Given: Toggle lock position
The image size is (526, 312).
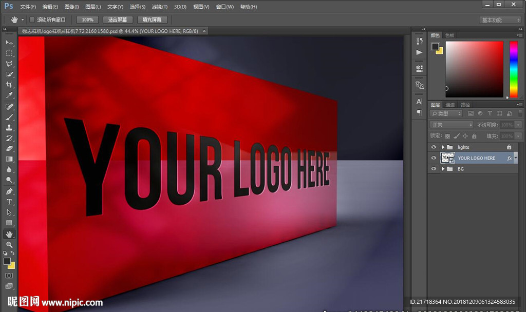Looking at the screenshot, I should pos(465,136).
